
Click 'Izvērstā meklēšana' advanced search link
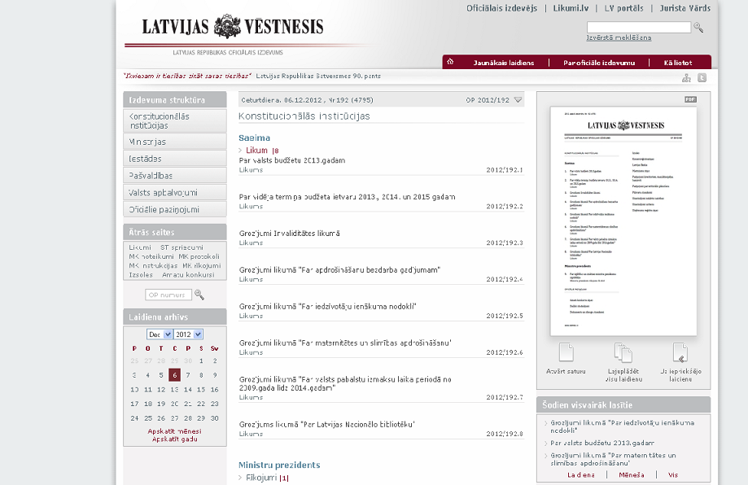(619, 37)
